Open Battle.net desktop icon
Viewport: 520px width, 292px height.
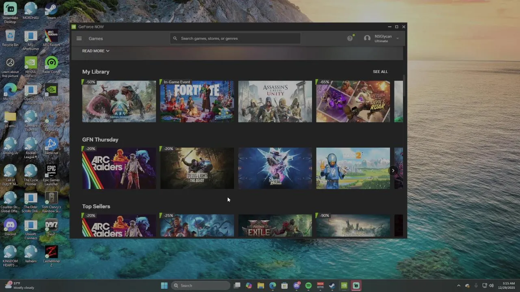click(51, 147)
